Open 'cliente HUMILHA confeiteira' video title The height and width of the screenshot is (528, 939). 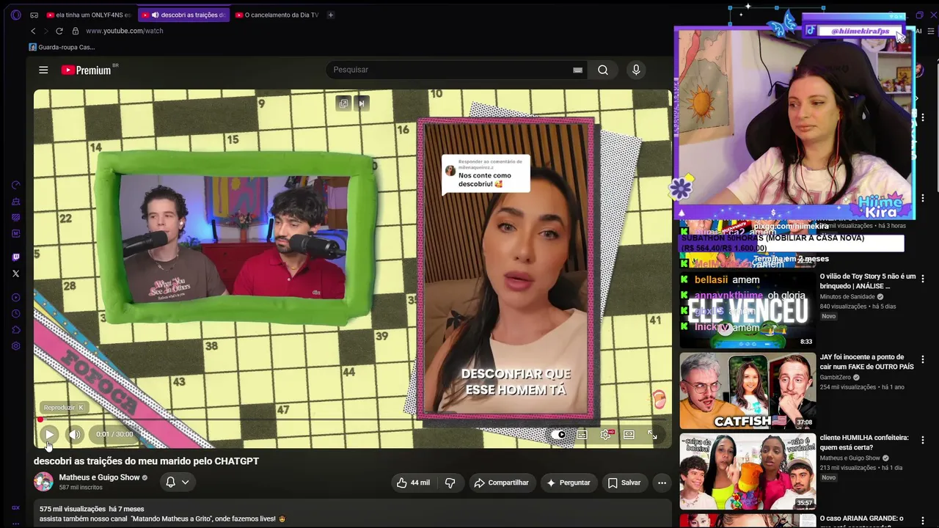point(864,442)
